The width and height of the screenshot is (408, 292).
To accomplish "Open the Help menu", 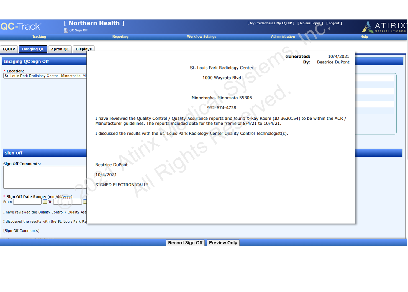I will pyautogui.click(x=364, y=37).
